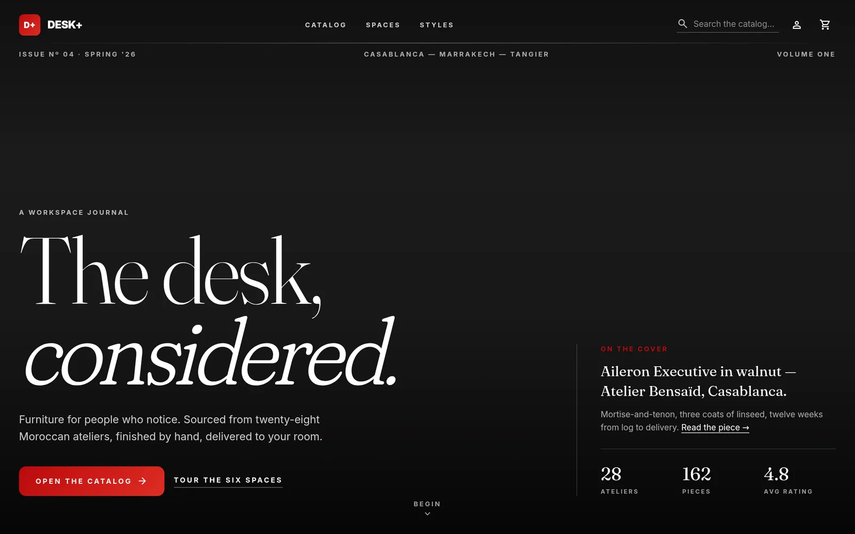Click the Casablanca — Marrakech — Tangier text
This screenshot has width=855, height=534.
click(456, 54)
